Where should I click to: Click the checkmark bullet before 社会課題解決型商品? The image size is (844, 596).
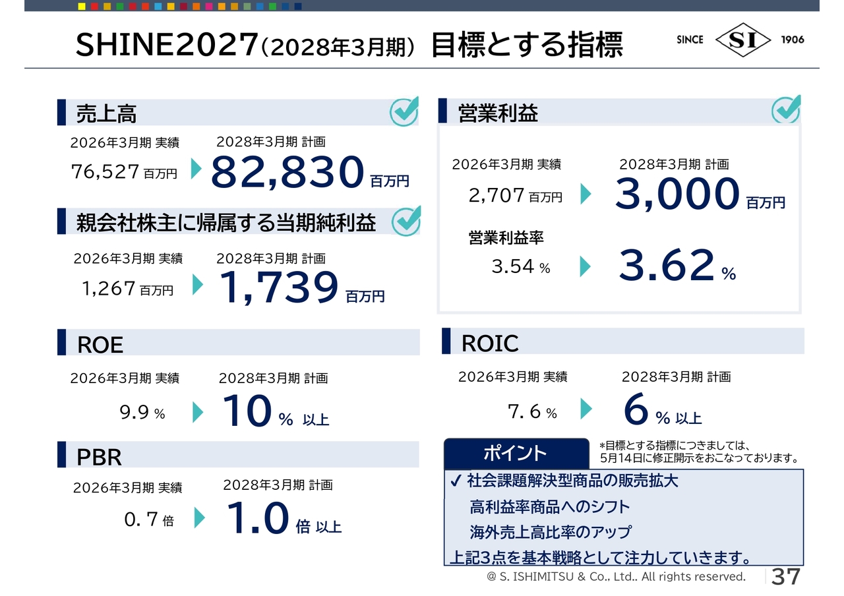click(x=456, y=481)
